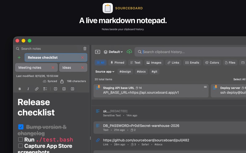
Task: Click the share icon next to Synced
Action: [x=62, y=81]
